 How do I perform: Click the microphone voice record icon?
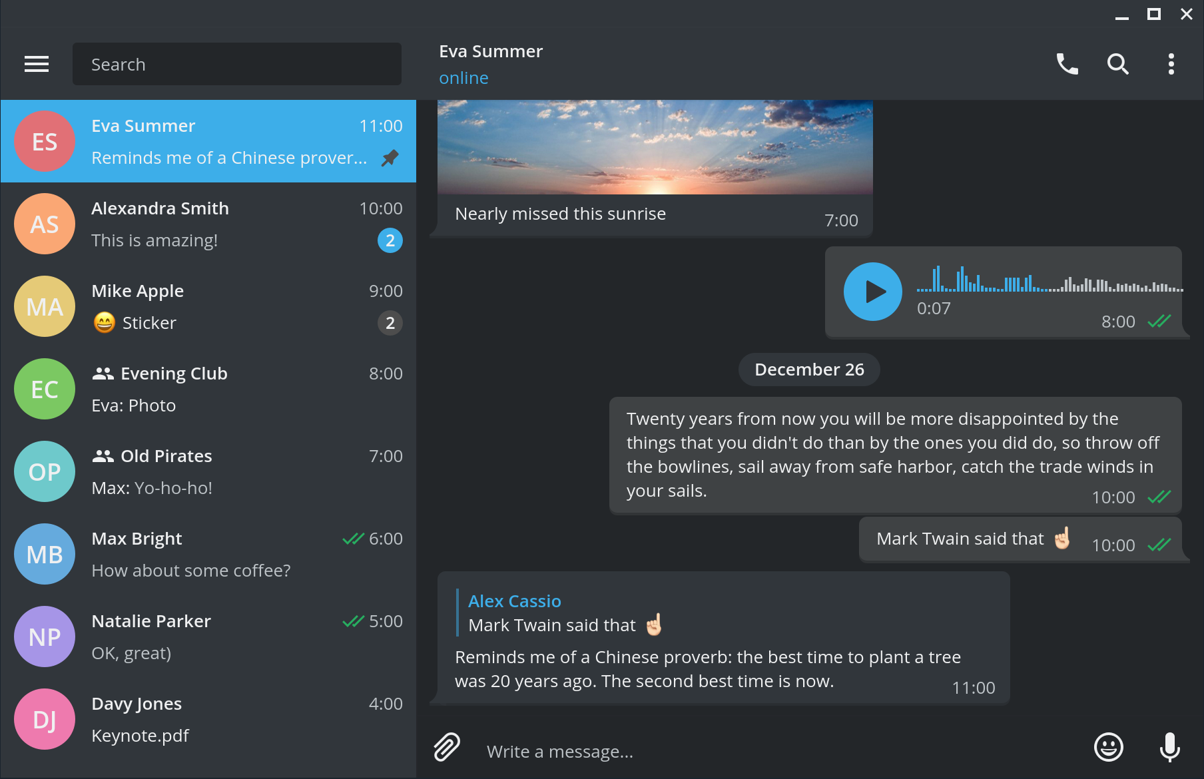[x=1169, y=747]
